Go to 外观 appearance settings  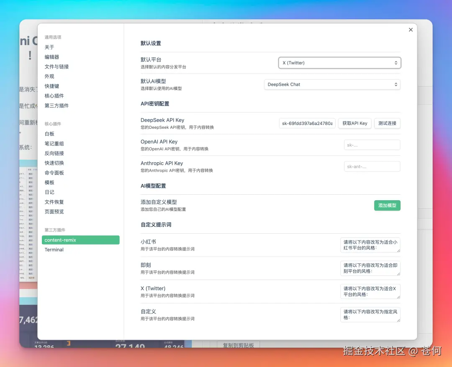[49, 76]
